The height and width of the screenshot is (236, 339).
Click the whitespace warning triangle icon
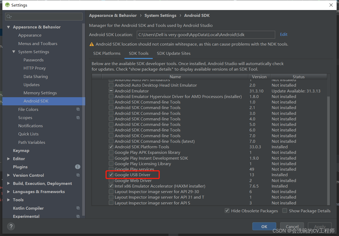92,44
